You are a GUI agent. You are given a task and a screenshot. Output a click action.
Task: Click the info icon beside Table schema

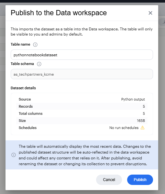[x=39, y=64]
